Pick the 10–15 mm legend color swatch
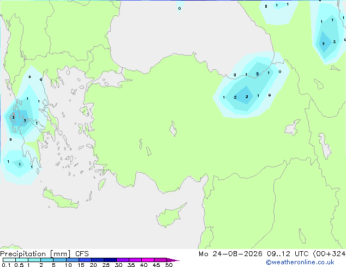This screenshot has width=346, height=267. 72,260
